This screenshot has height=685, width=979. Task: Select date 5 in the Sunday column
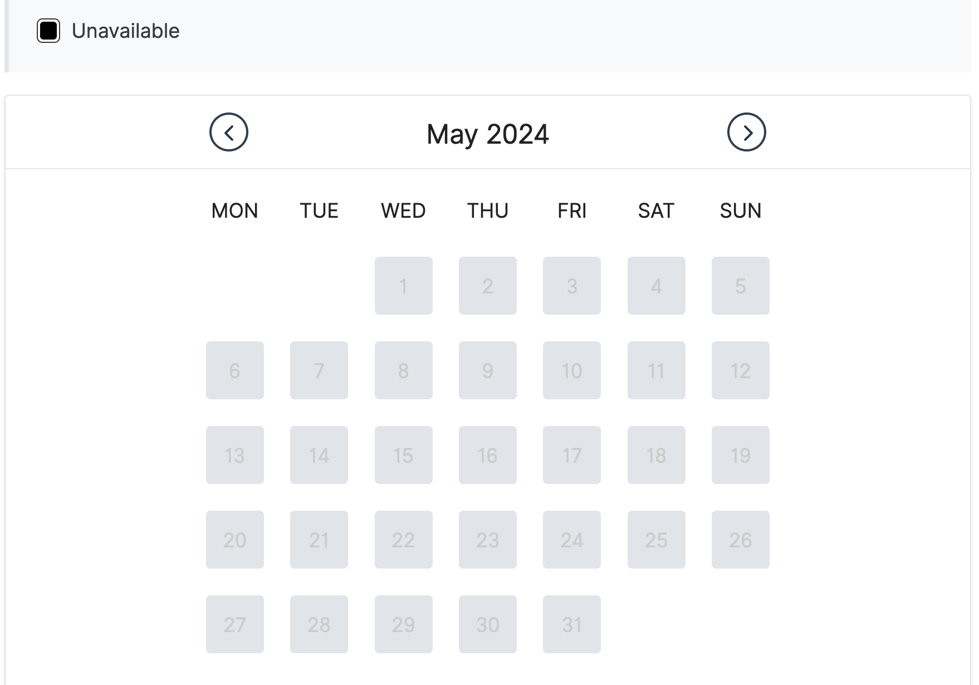pyautogui.click(x=740, y=286)
